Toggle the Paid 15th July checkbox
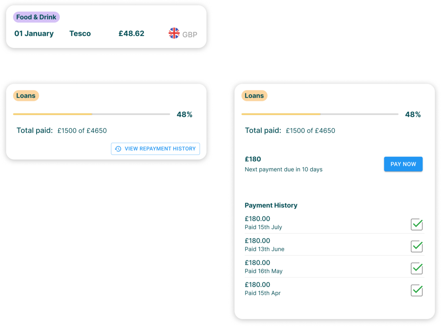 (x=416, y=224)
